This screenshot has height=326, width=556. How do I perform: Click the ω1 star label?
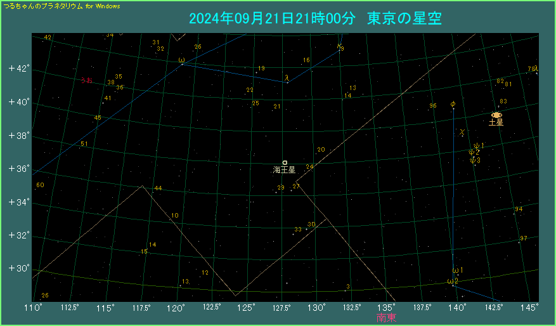(x=458, y=271)
